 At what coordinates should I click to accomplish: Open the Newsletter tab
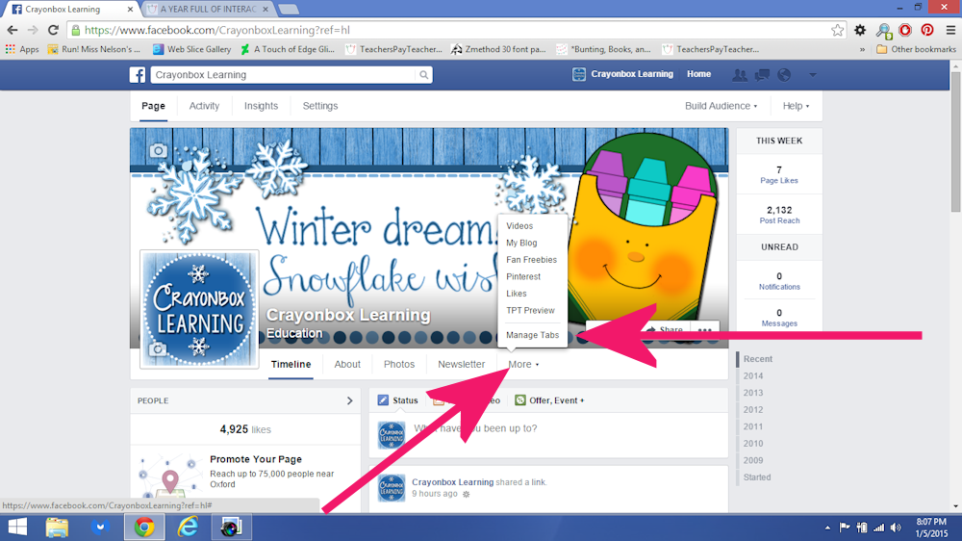pyautogui.click(x=462, y=364)
